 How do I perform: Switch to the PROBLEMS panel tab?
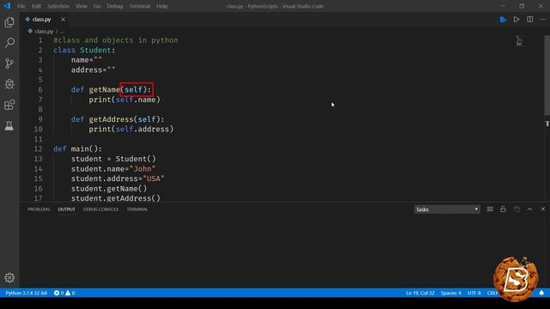[39, 209]
